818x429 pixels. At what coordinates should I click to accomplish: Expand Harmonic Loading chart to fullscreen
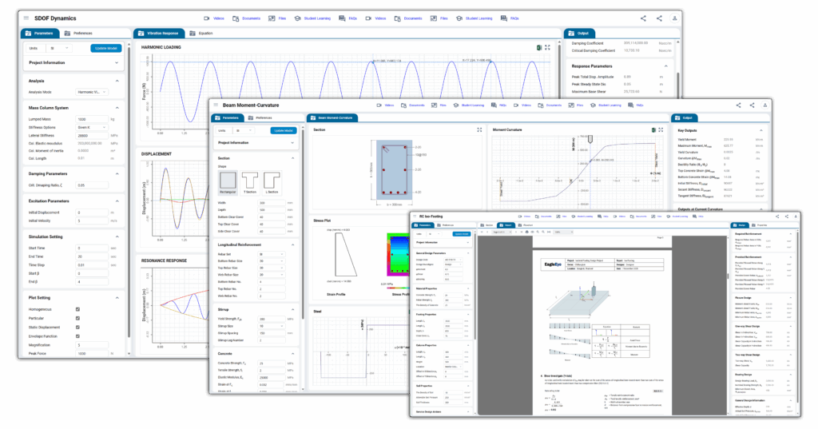point(548,47)
